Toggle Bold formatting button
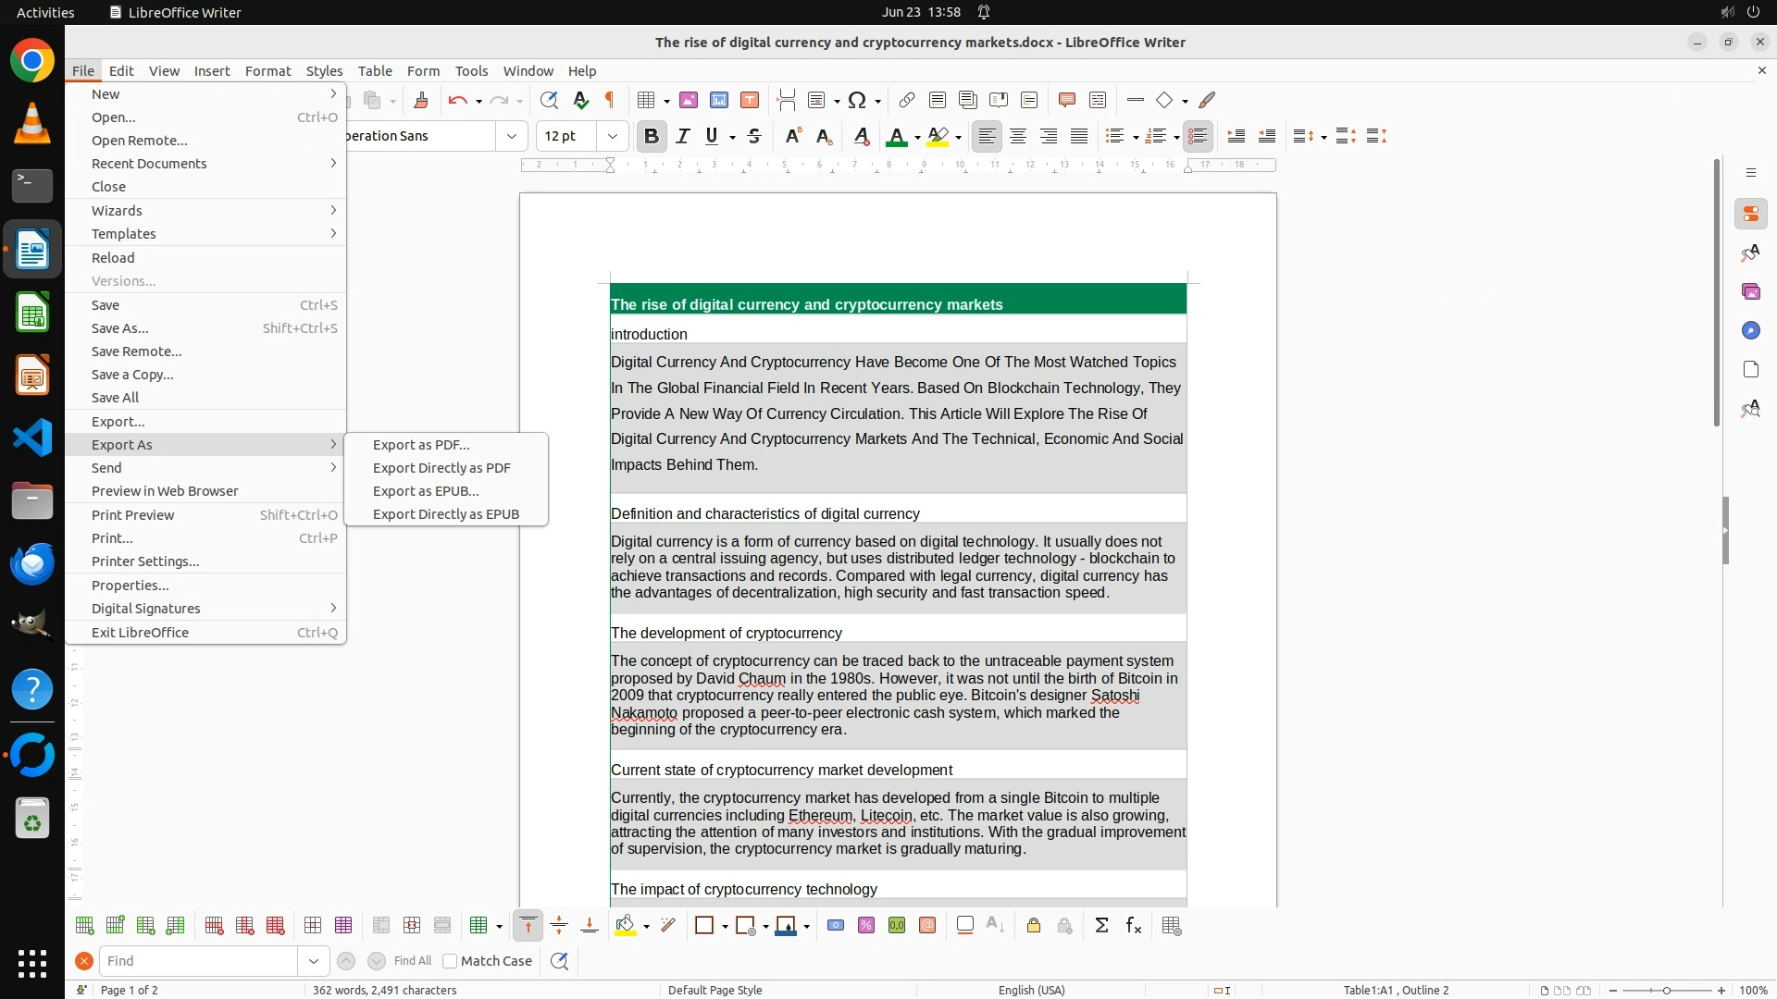 click(652, 136)
